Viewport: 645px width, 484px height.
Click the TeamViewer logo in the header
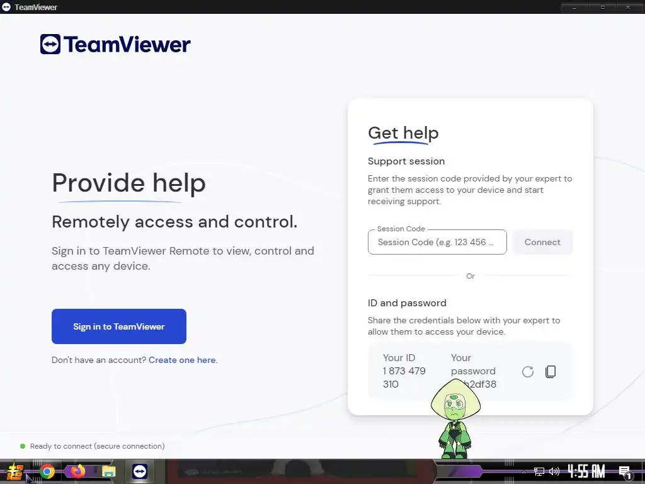[x=115, y=44]
